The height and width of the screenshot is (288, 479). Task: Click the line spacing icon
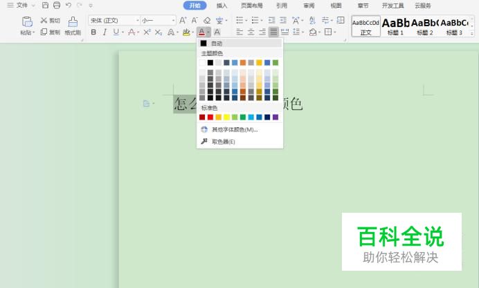pos(296,32)
